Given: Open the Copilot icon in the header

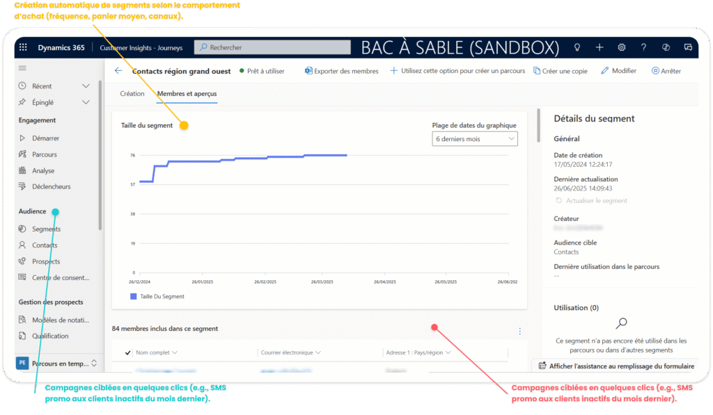Looking at the screenshot, I should coord(666,47).
